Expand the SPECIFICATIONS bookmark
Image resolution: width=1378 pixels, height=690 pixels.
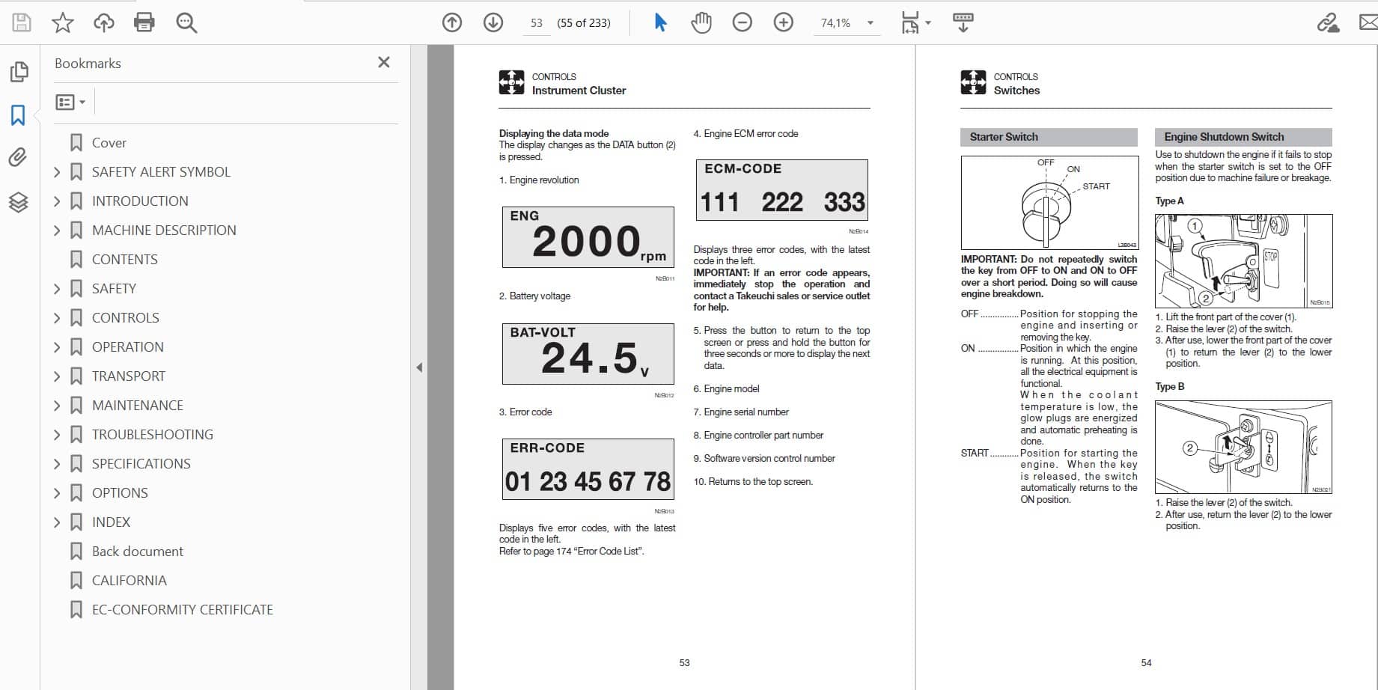tap(57, 464)
